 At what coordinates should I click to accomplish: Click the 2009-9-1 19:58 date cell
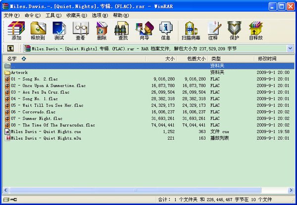[x=273, y=132]
